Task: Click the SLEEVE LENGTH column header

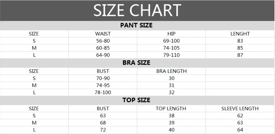Action: click(x=240, y=108)
